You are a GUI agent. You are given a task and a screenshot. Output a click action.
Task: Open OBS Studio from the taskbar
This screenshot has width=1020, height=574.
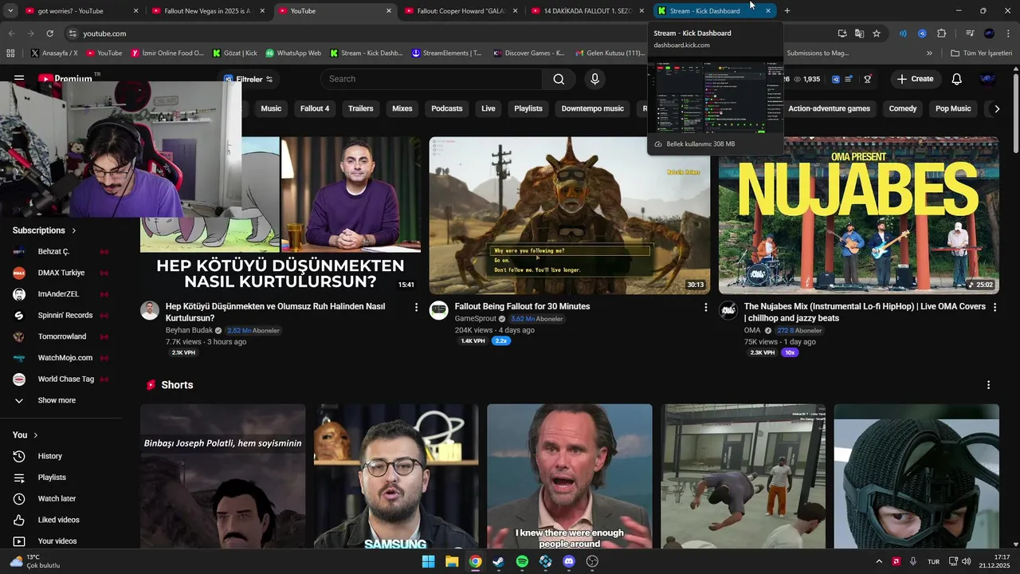tap(592, 561)
